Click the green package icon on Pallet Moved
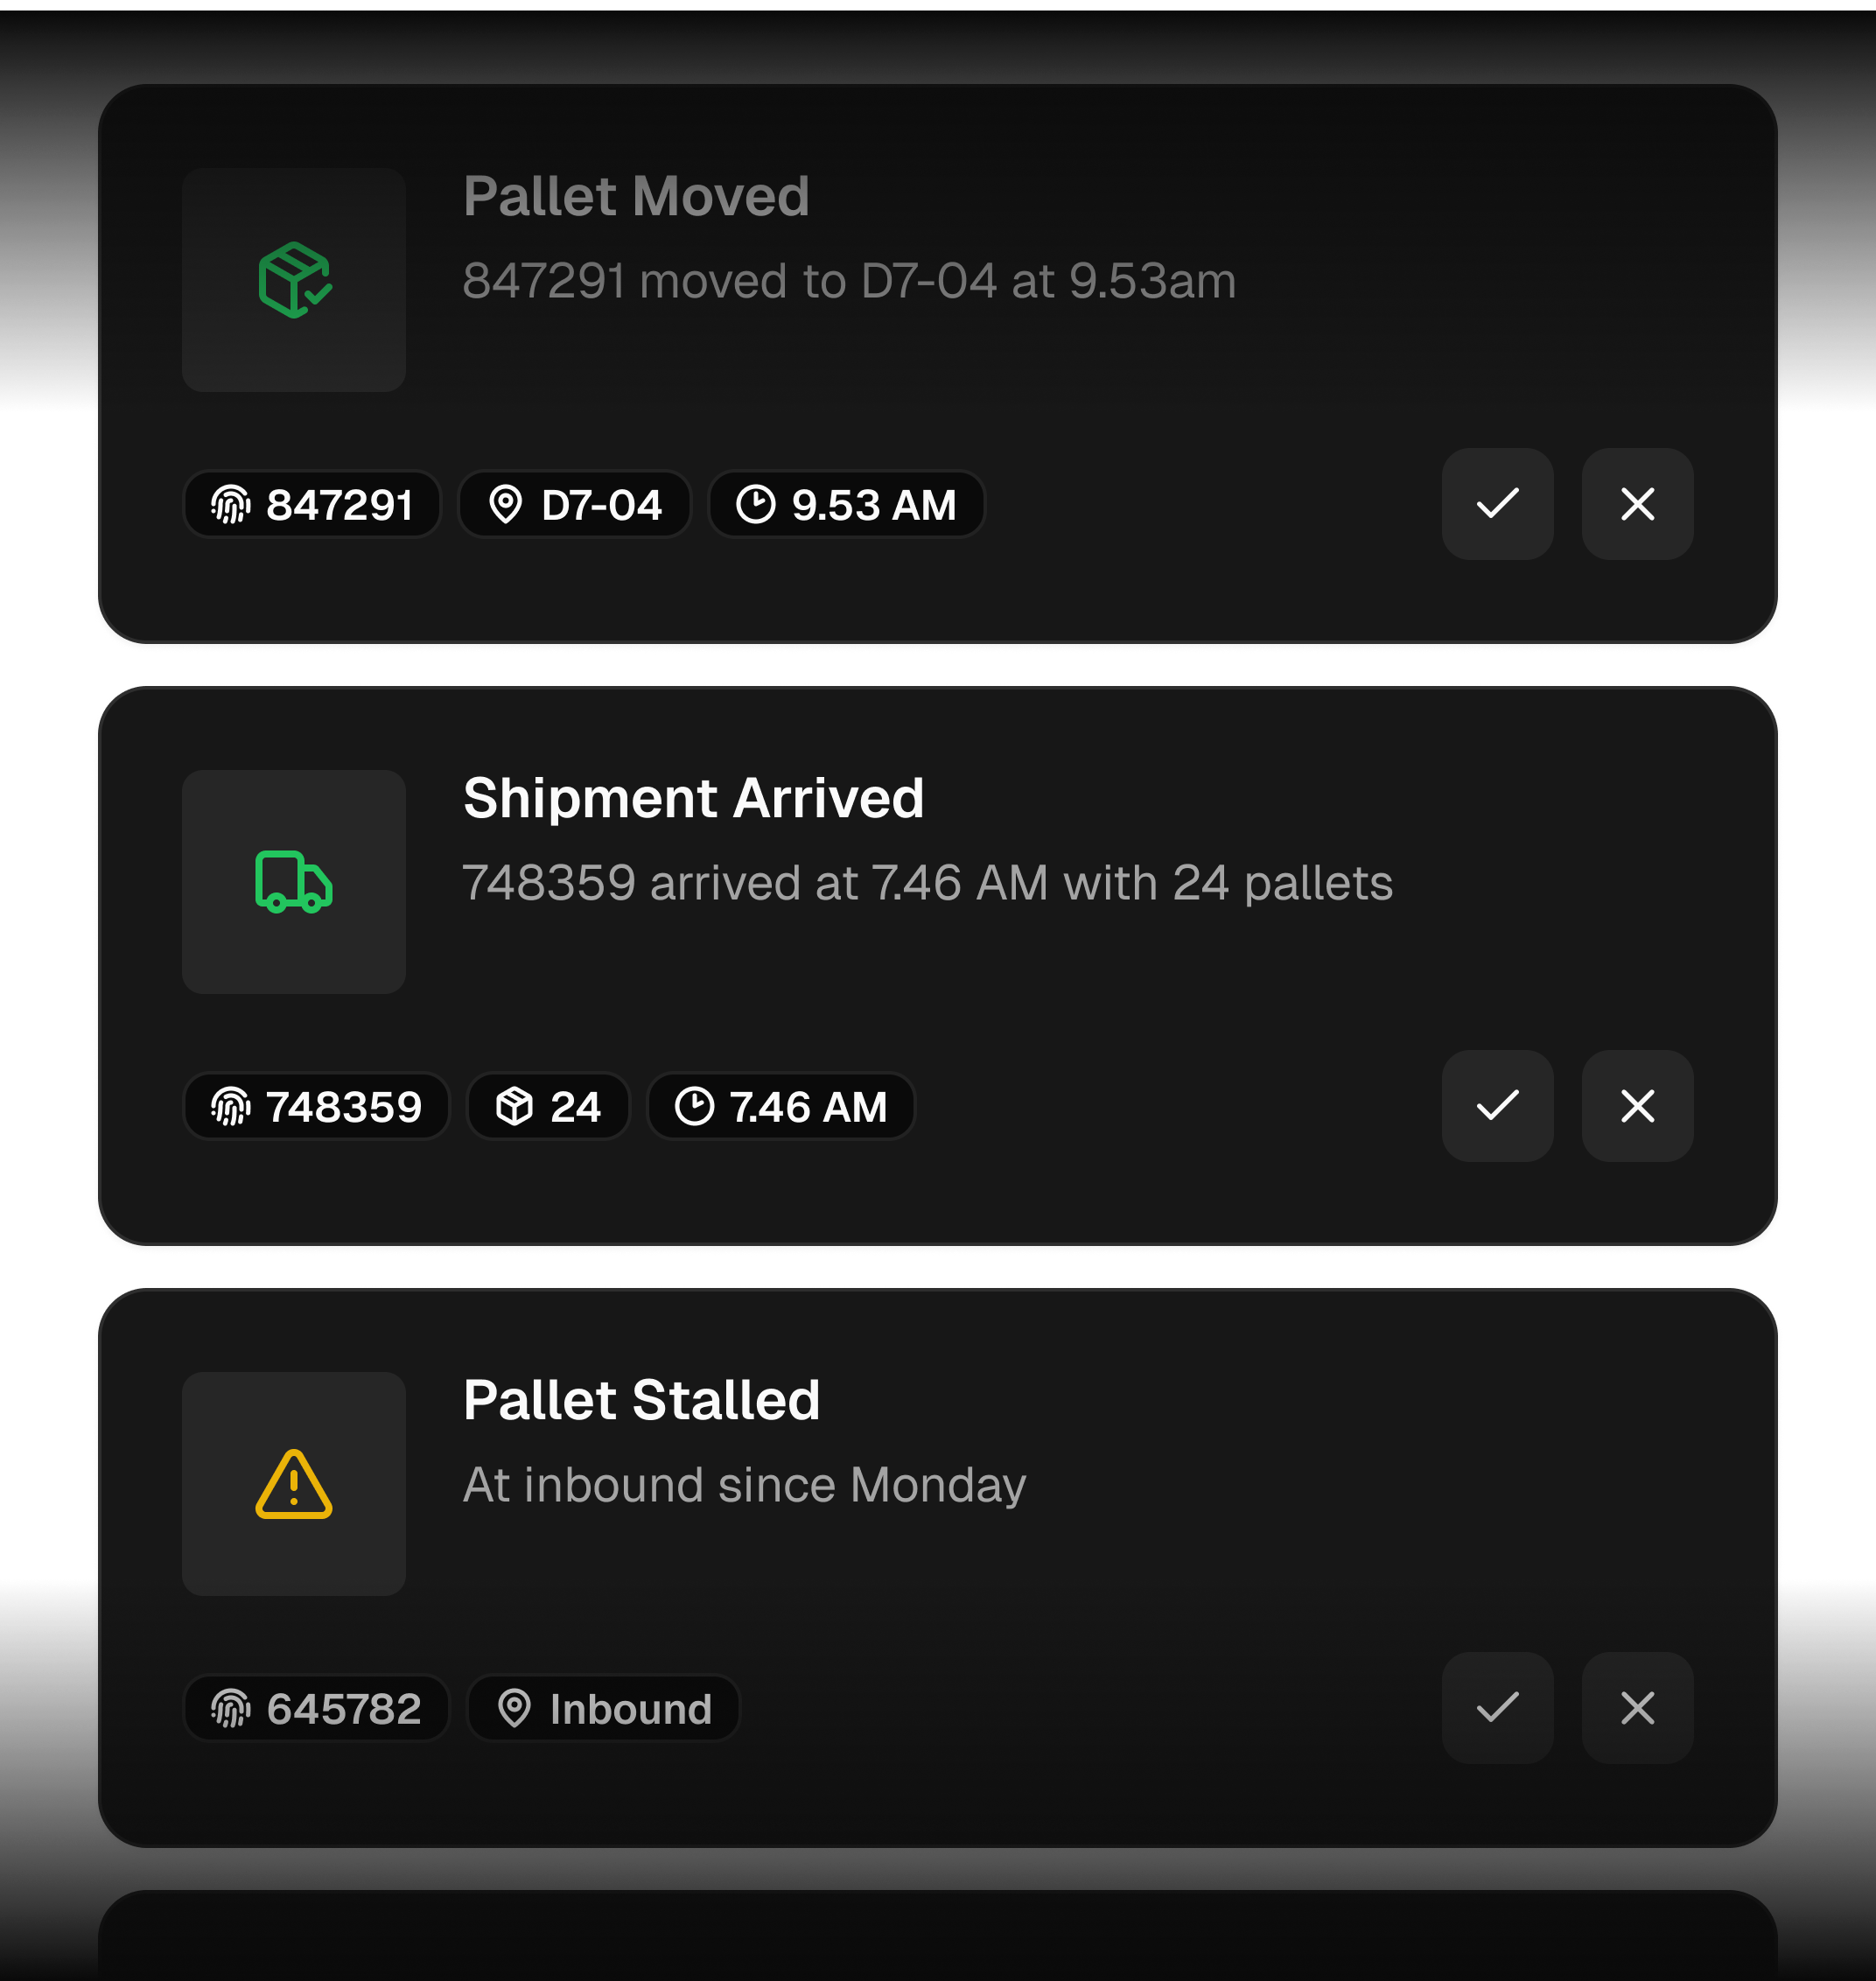Screen dimensions: 1876x1981 pos(294,280)
